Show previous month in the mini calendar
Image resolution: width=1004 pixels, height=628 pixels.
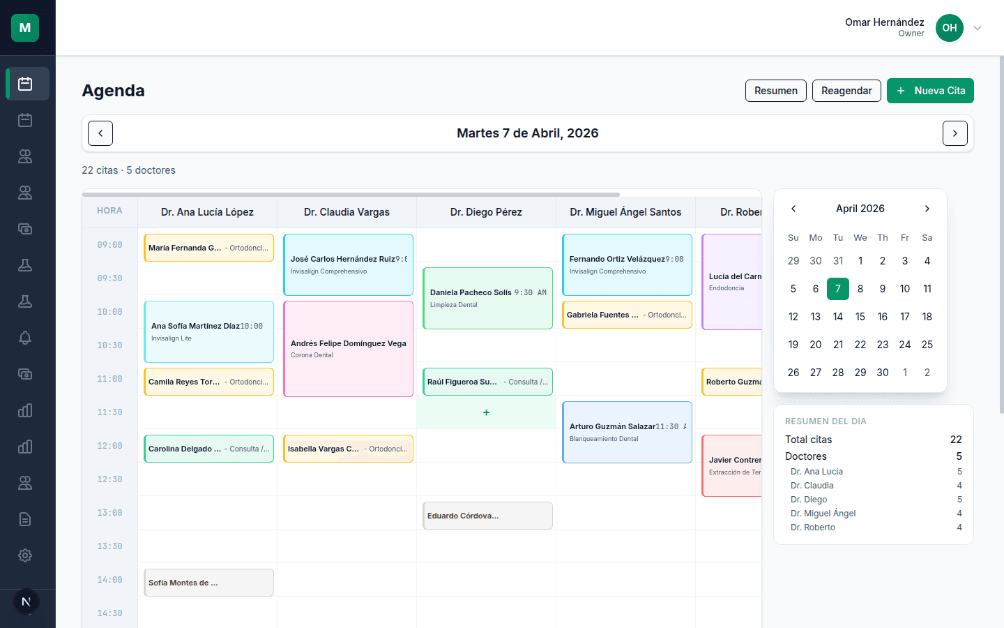pos(793,209)
